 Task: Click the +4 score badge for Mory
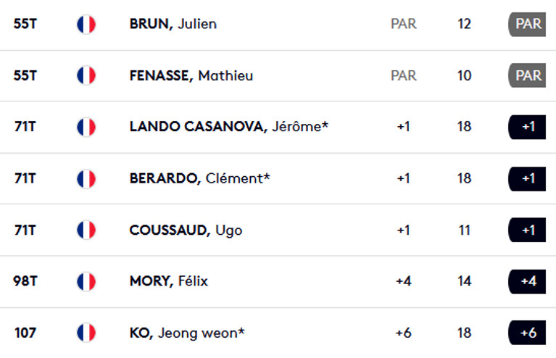click(527, 281)
